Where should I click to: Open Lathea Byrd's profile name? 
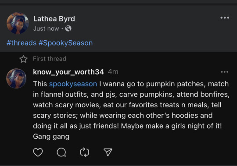point(54,19)
